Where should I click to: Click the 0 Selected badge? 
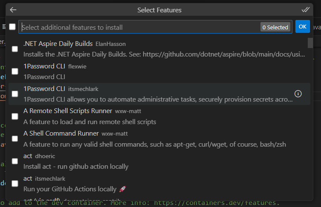pos(275,27)
